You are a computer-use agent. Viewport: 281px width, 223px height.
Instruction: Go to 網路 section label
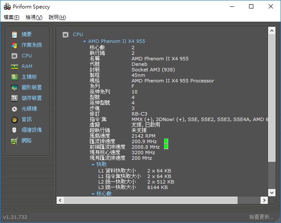(x=26, y=141)
